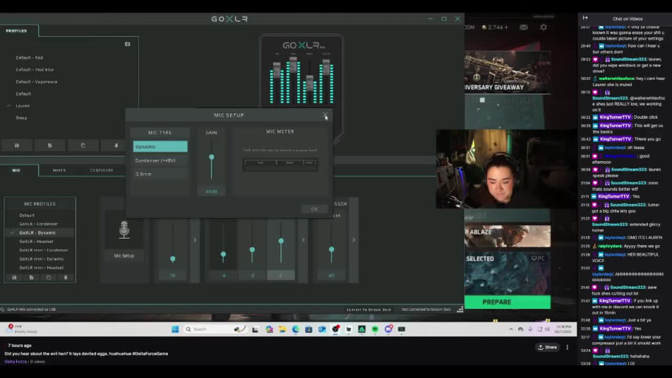Click the green PREPARE button
This screenshot has height=378, width=672.
click(x=507, y=302)
